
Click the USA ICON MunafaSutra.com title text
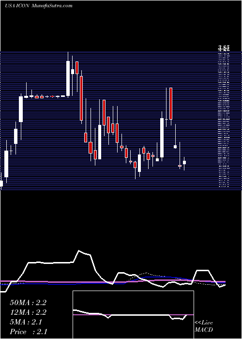coord(38,6)
